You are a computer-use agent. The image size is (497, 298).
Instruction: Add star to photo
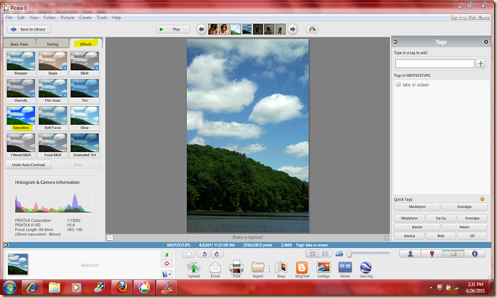coord(189,254)
